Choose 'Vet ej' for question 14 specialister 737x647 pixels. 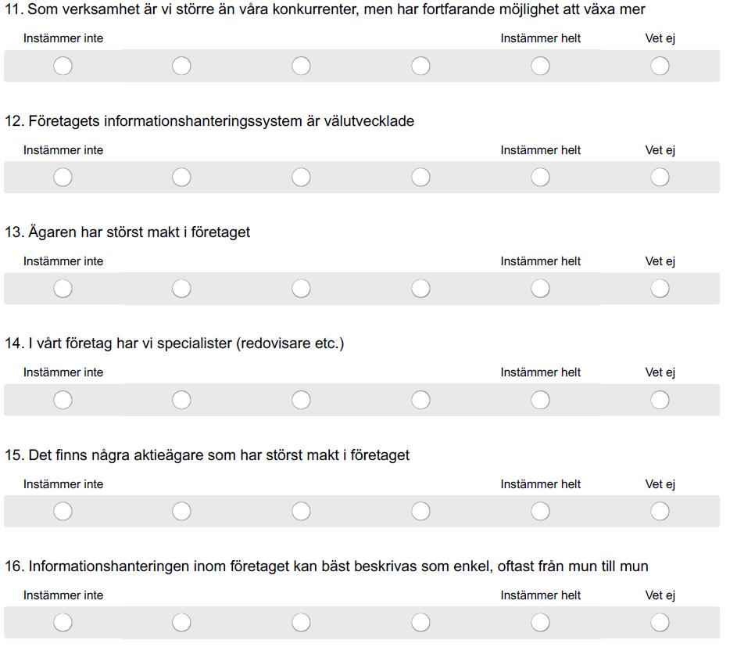(660, 400)
